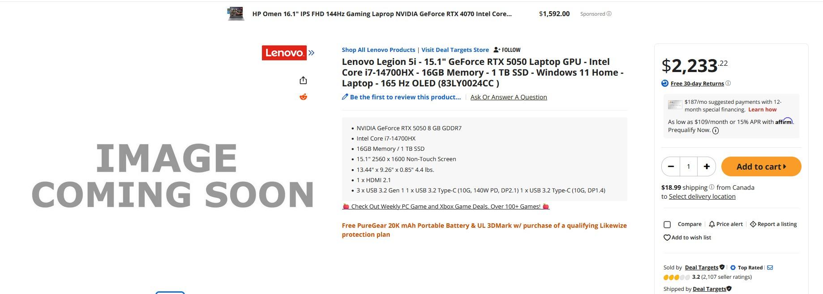823x294 pixels.
Task: Click the Add to cart button
Action: click(761, 166)
